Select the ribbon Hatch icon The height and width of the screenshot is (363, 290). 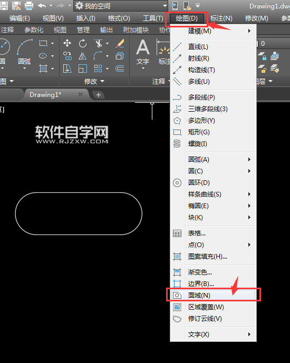click(43, 68)
